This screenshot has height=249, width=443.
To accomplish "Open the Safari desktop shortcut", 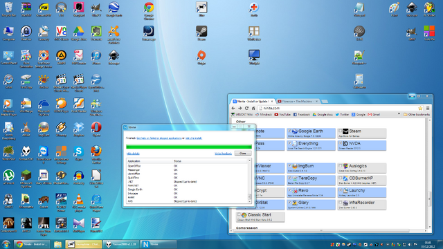I will [8, 81].
